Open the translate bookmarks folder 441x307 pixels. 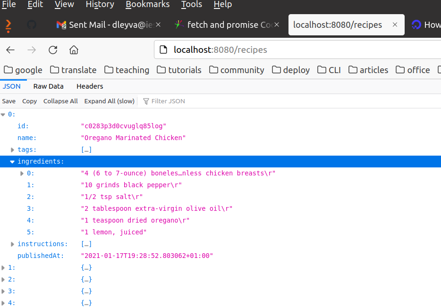coord(73,70)
